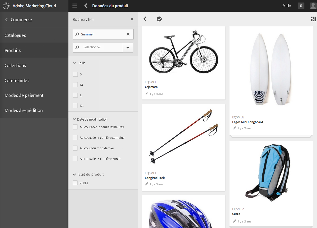Enable Au cours des 2 dernières heures filter
317x228 pixels.
(x=75, y=127)
